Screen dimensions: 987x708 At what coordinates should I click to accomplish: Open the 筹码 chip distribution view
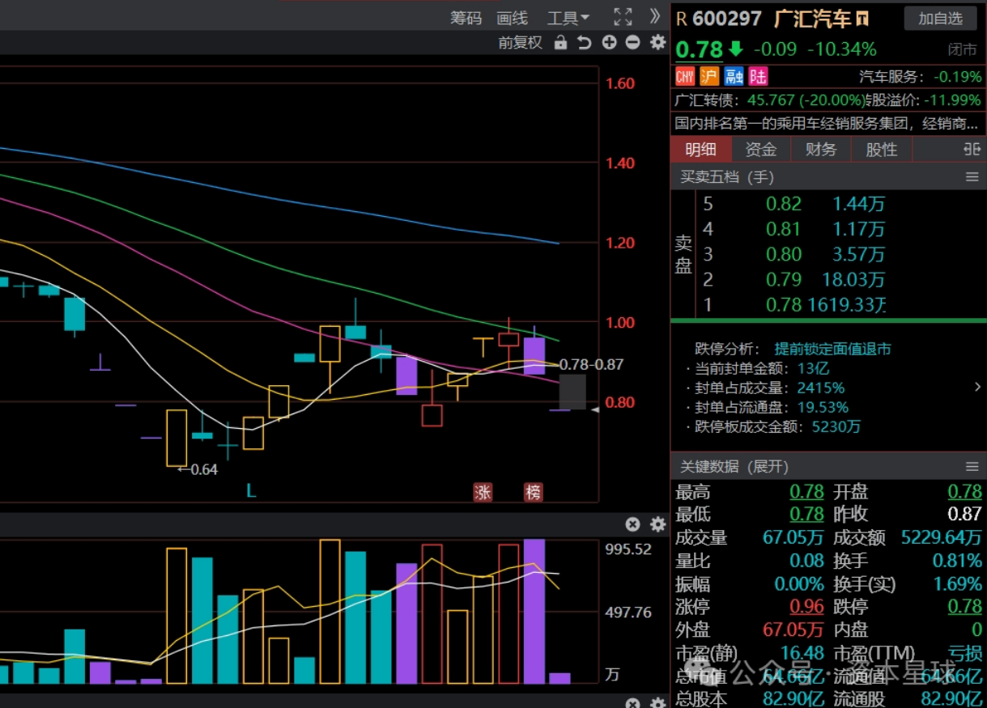tap(466, 18)
